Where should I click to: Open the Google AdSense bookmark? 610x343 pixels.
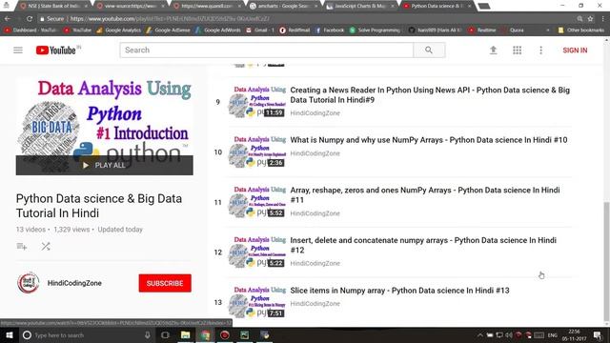point(169,30)
